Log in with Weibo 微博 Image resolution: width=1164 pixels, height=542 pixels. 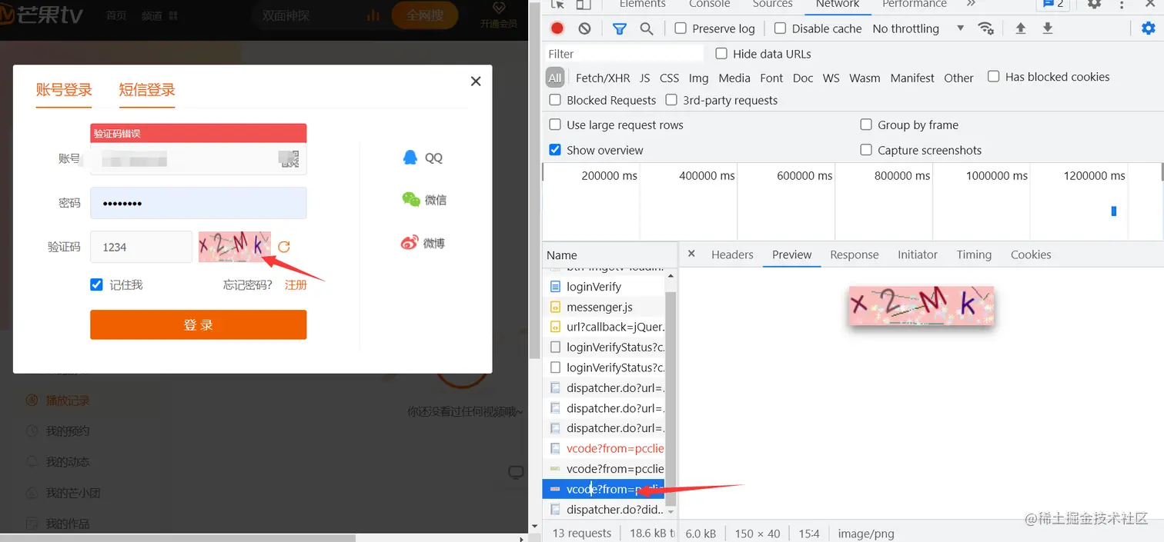(x=423, y=243)
